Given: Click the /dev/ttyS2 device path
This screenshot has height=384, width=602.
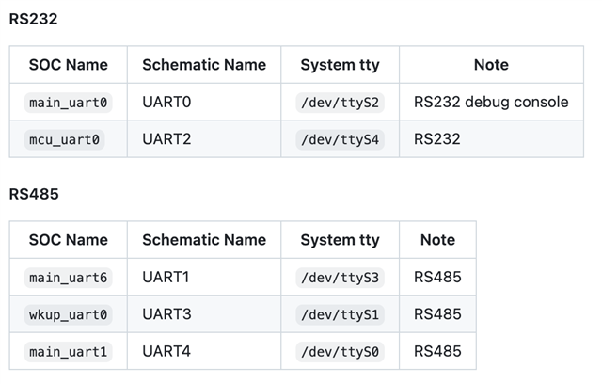Looking at the screenshot, I should pyautogui.click(x=340, y=103).
